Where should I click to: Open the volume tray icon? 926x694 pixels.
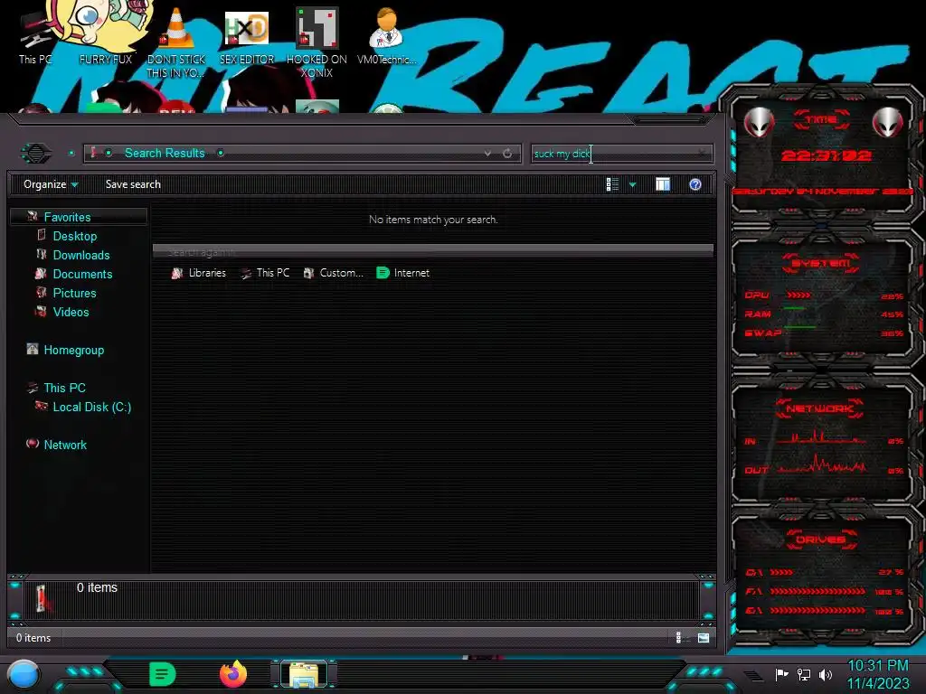(826, 674)
